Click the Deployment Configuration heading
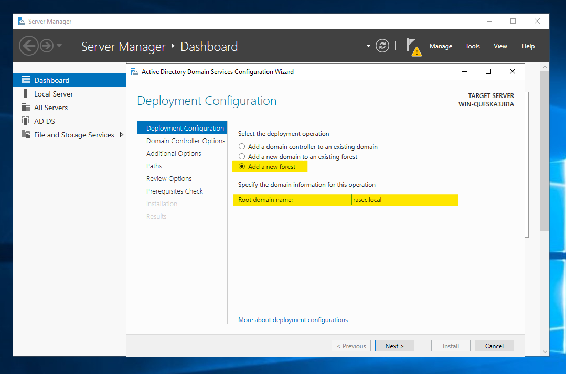The height and width of the screenshot is (374, 566). pyautogui.click(x=207, y=101)
